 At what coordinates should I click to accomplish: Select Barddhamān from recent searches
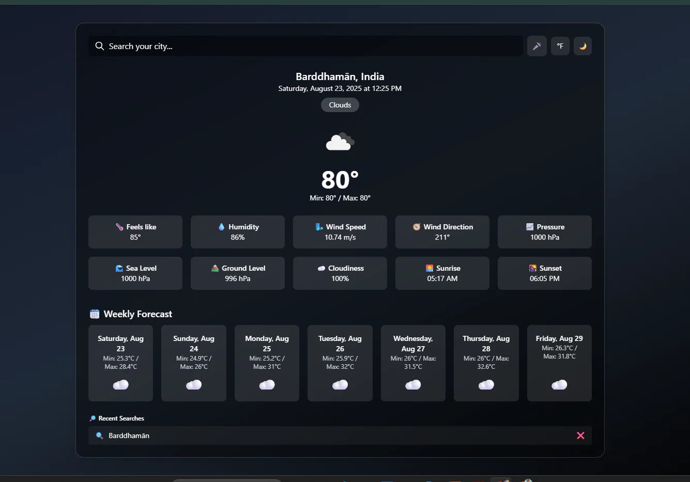pos(128,436)
